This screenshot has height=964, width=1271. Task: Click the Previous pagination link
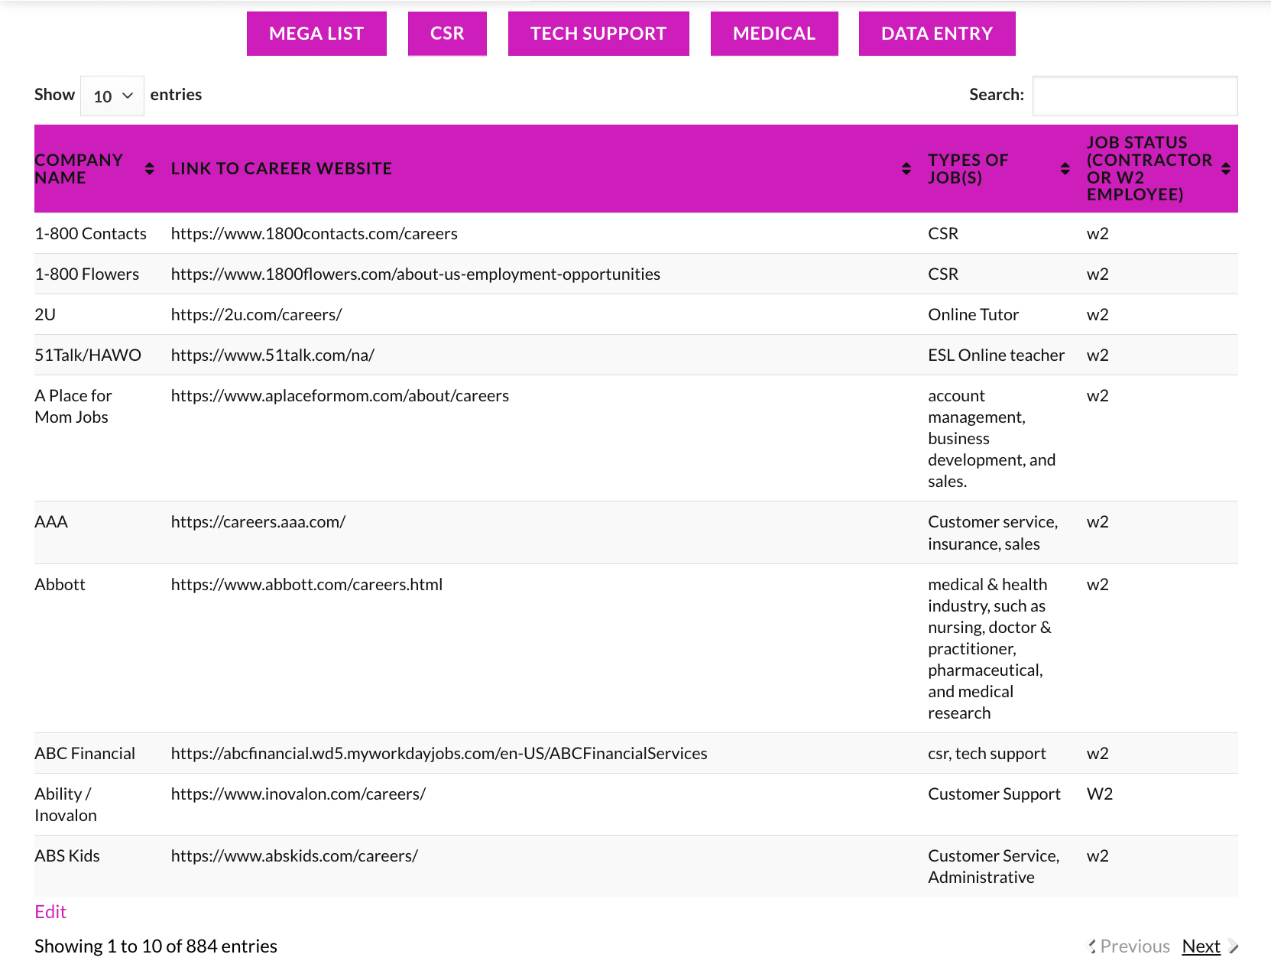tap(1134, 946)
